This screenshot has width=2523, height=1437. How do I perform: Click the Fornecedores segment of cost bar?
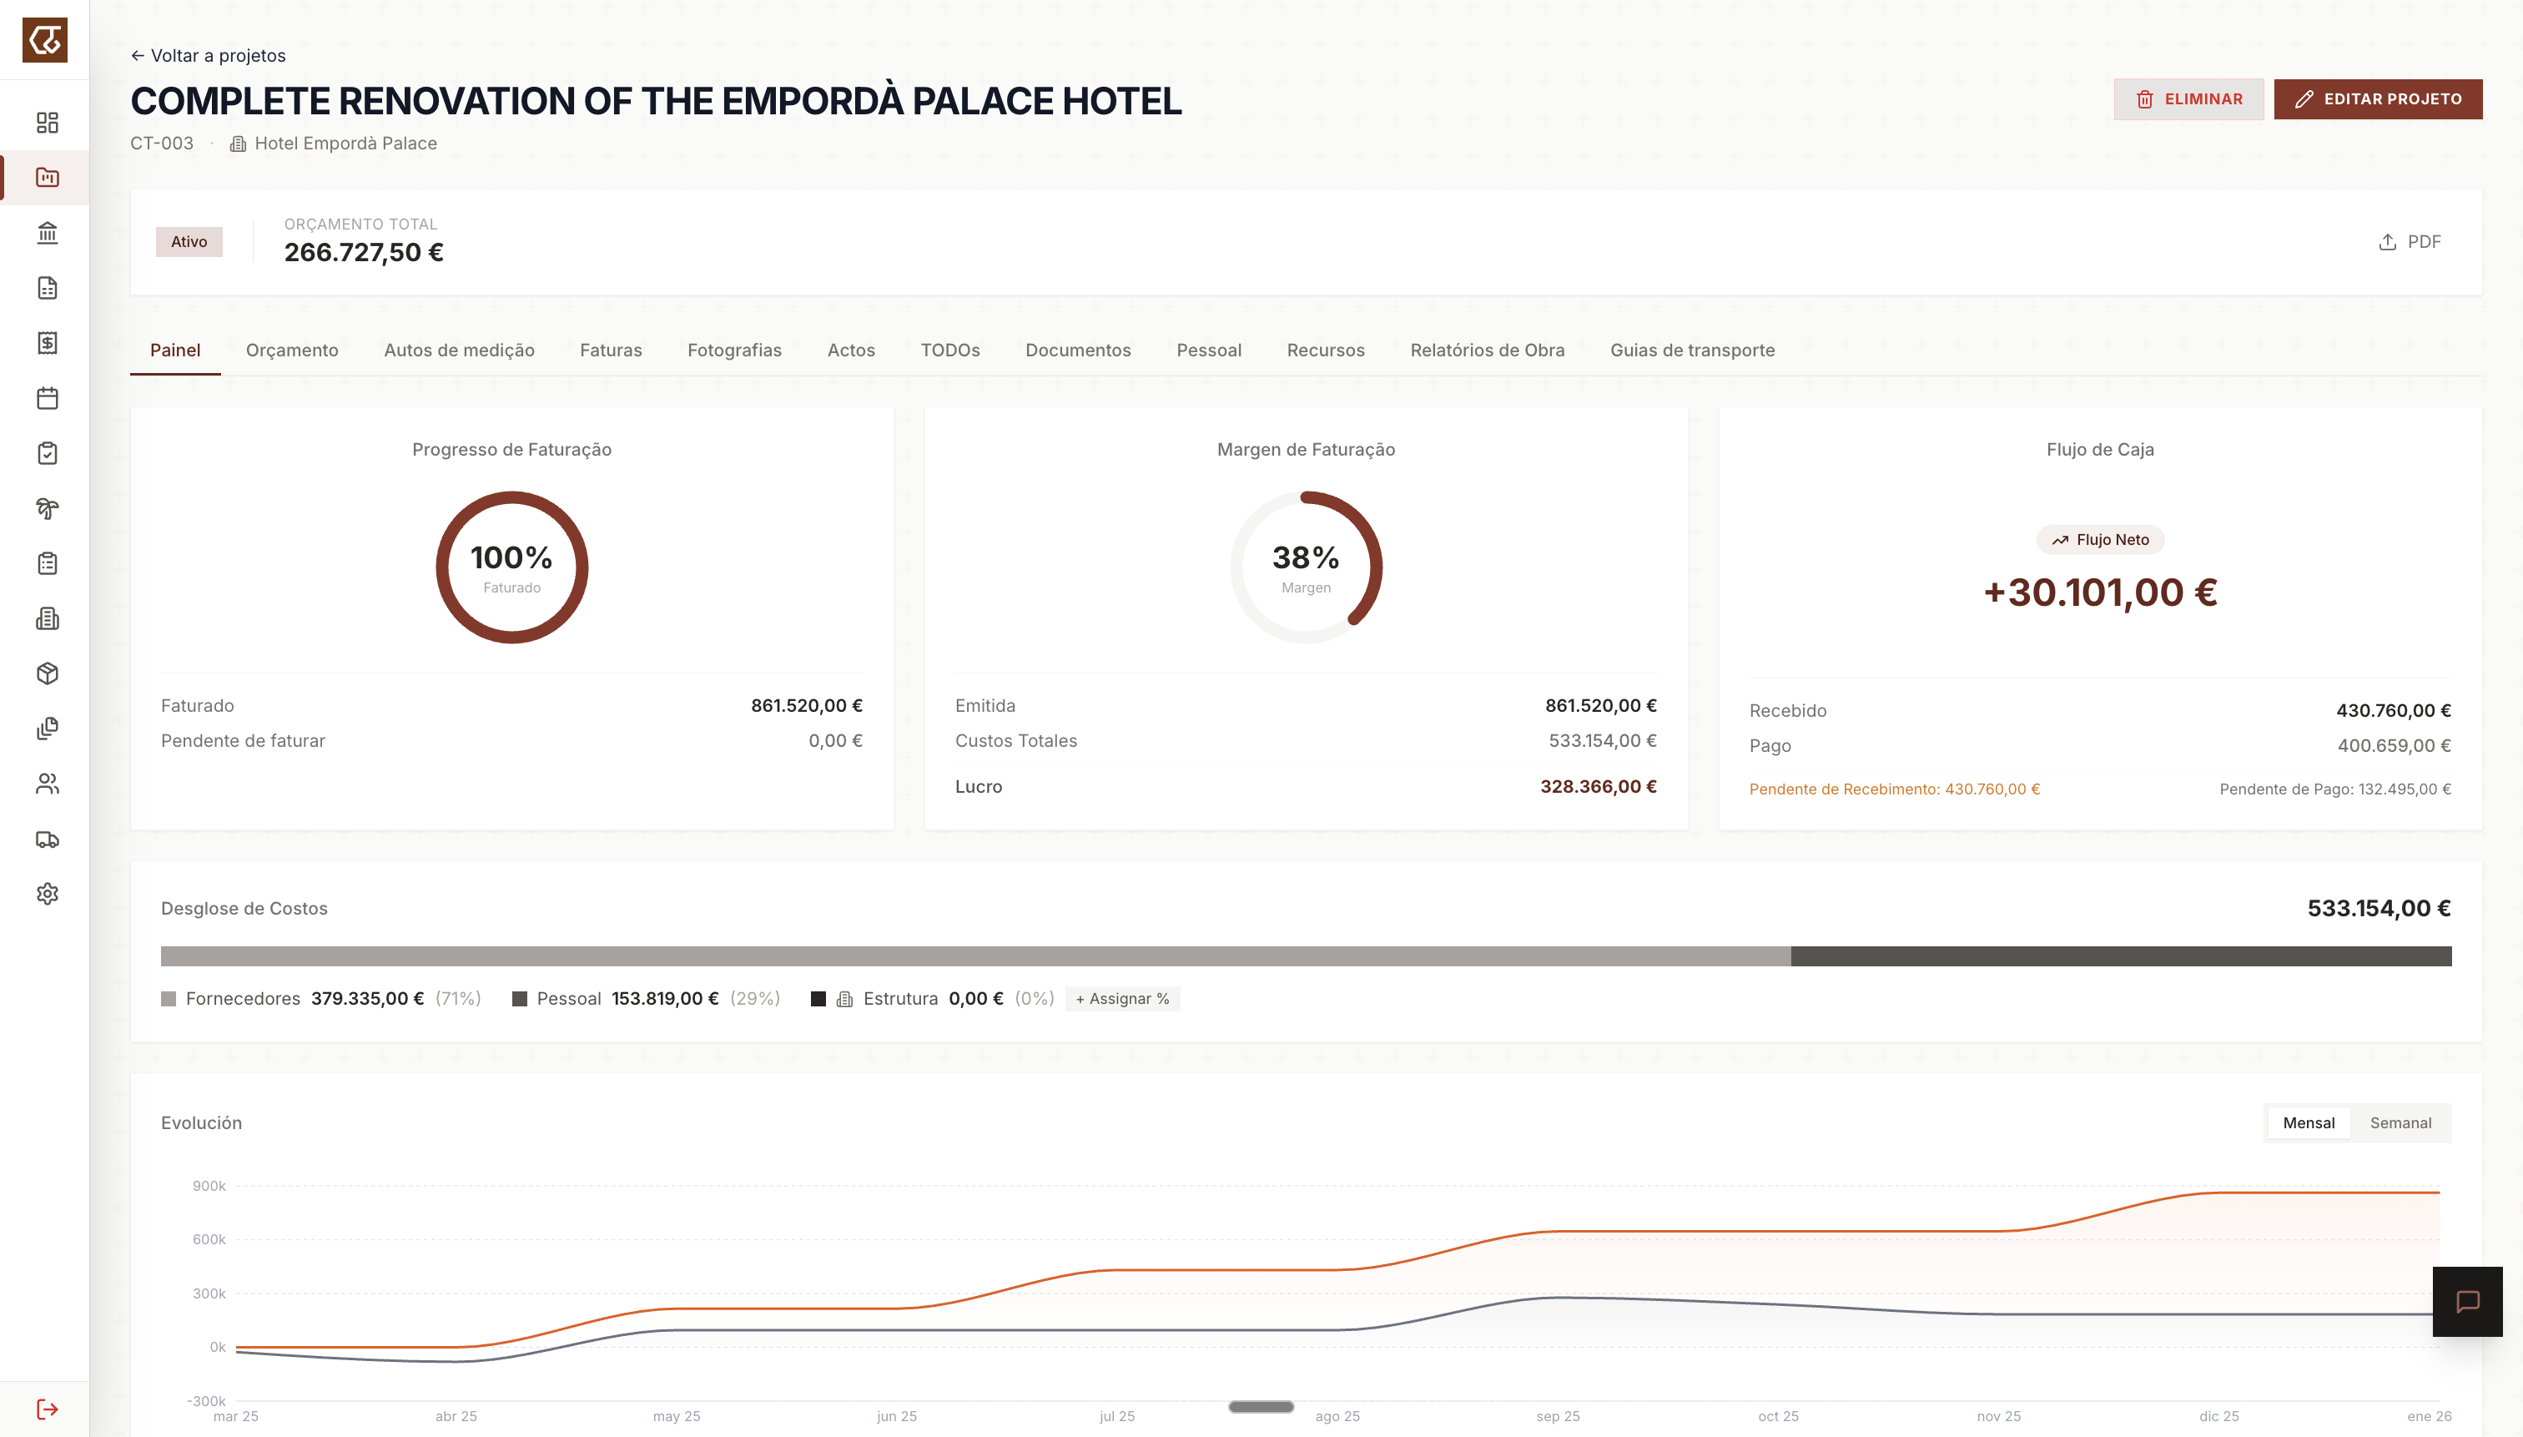[976, 956]
